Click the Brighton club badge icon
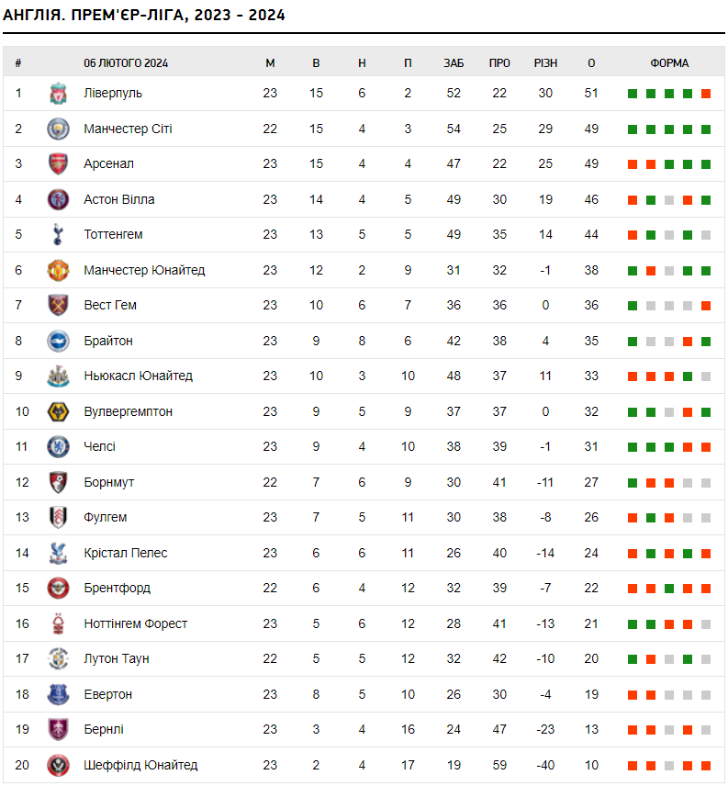 click(58, 341)
